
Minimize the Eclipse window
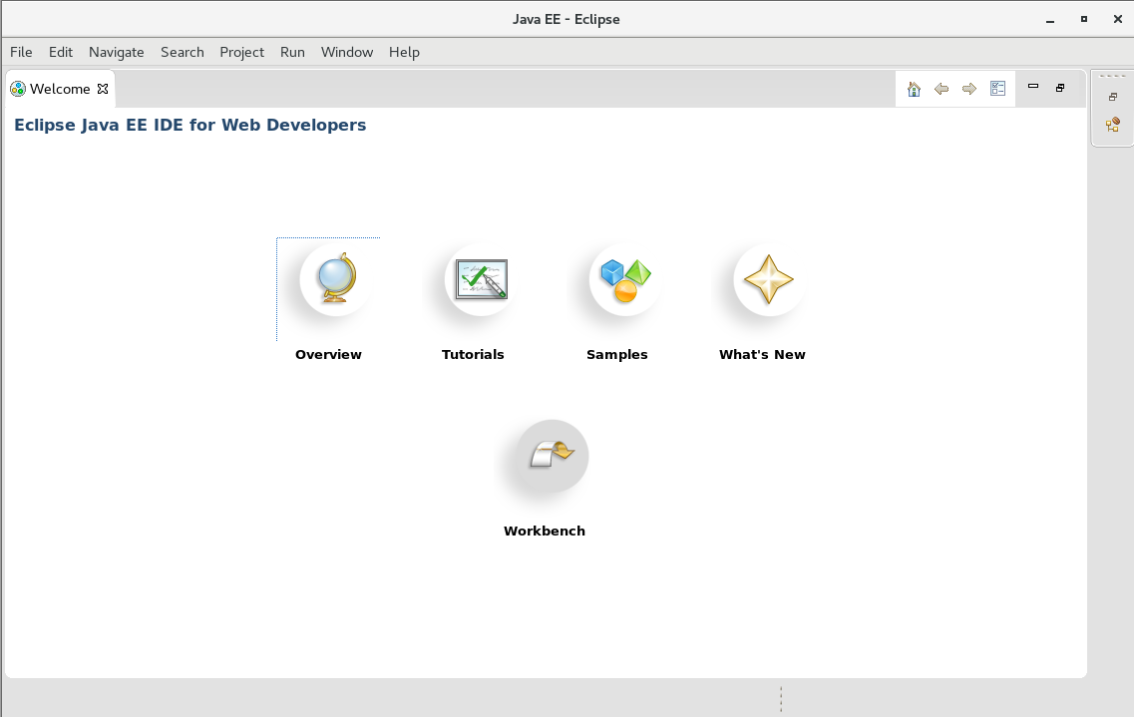(x=1050, y=20)
